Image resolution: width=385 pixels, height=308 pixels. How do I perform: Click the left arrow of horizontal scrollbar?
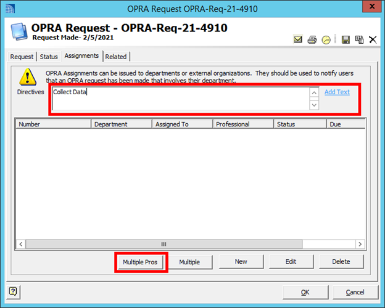coord(21,244)
